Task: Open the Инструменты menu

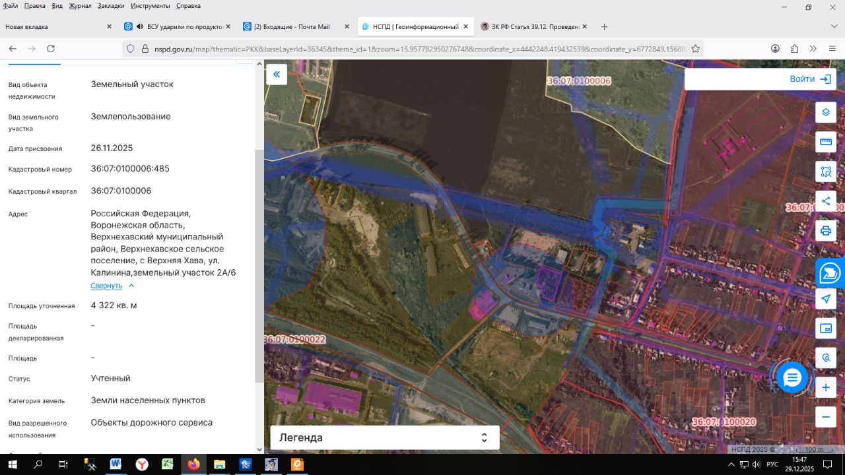Action: point(150,6)
